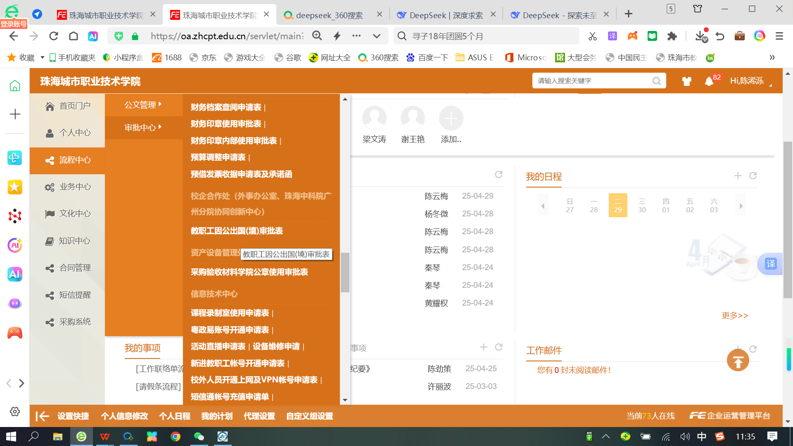This screenshot has height=446, width=793.
Task: Click the orange back-to-top arrow button
Action: coord(738,361)
